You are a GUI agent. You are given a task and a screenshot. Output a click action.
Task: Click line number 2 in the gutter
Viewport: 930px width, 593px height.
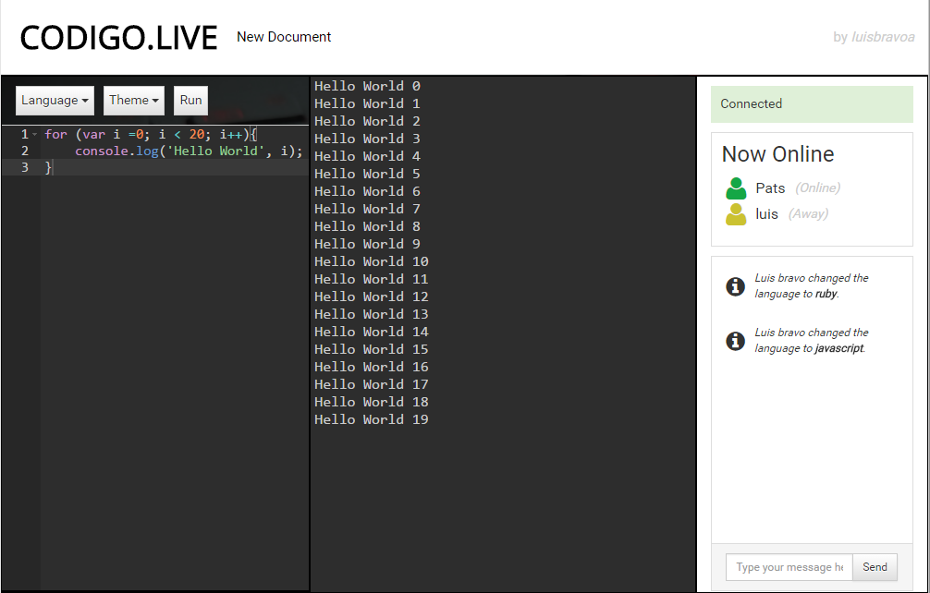click(x=25, y=151)
